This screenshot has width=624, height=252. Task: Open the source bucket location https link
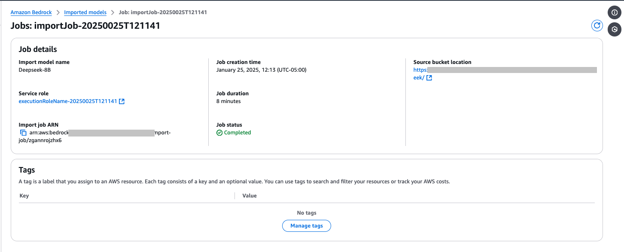[420, 70]
